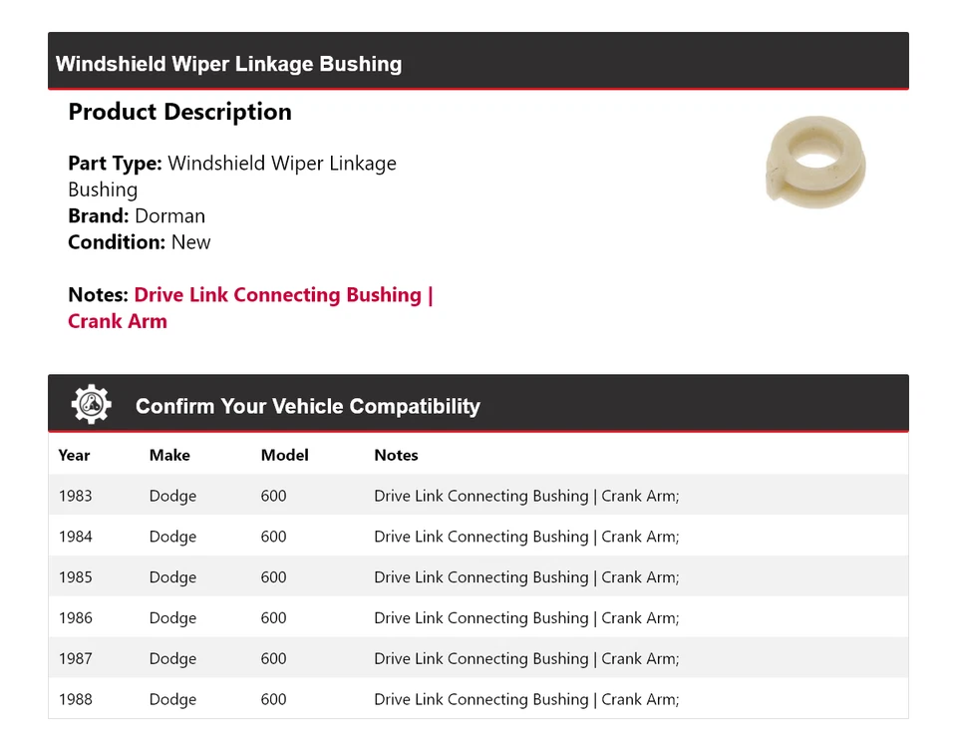Click the Confirm Your Vehicle Compatibility heading
Screen dimensions: 957x751
307,406
